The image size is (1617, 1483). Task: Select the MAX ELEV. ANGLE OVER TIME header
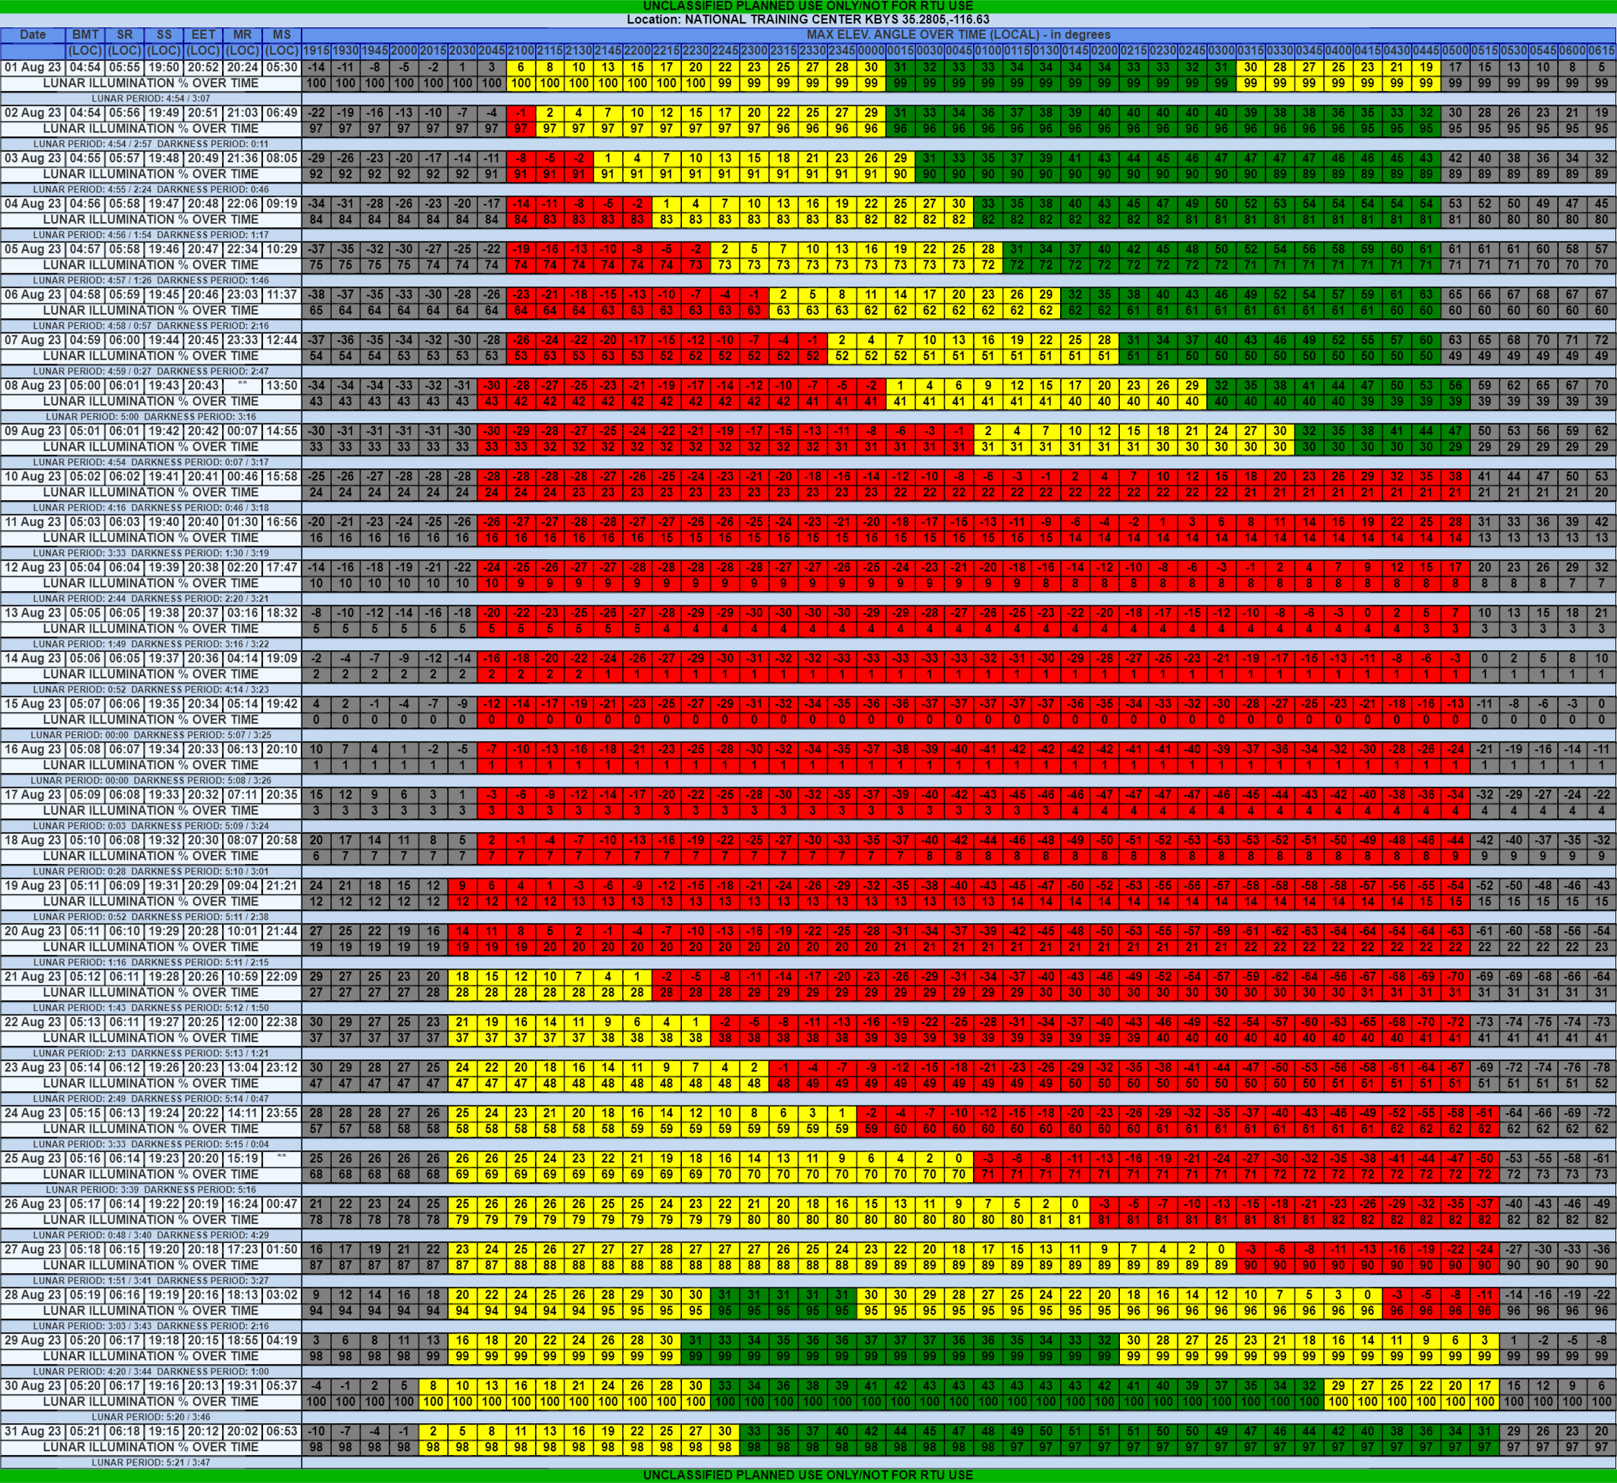[x=959, y=35]
